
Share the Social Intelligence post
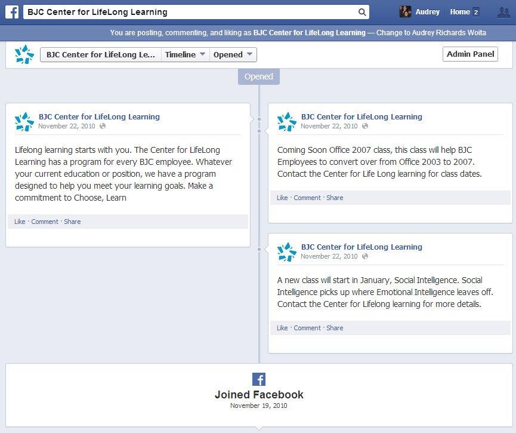335,328
